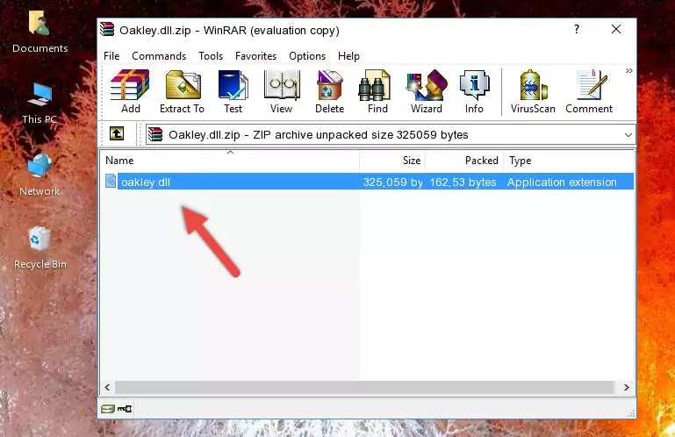
Task: Show archive Info
Action: click(474, 92)
